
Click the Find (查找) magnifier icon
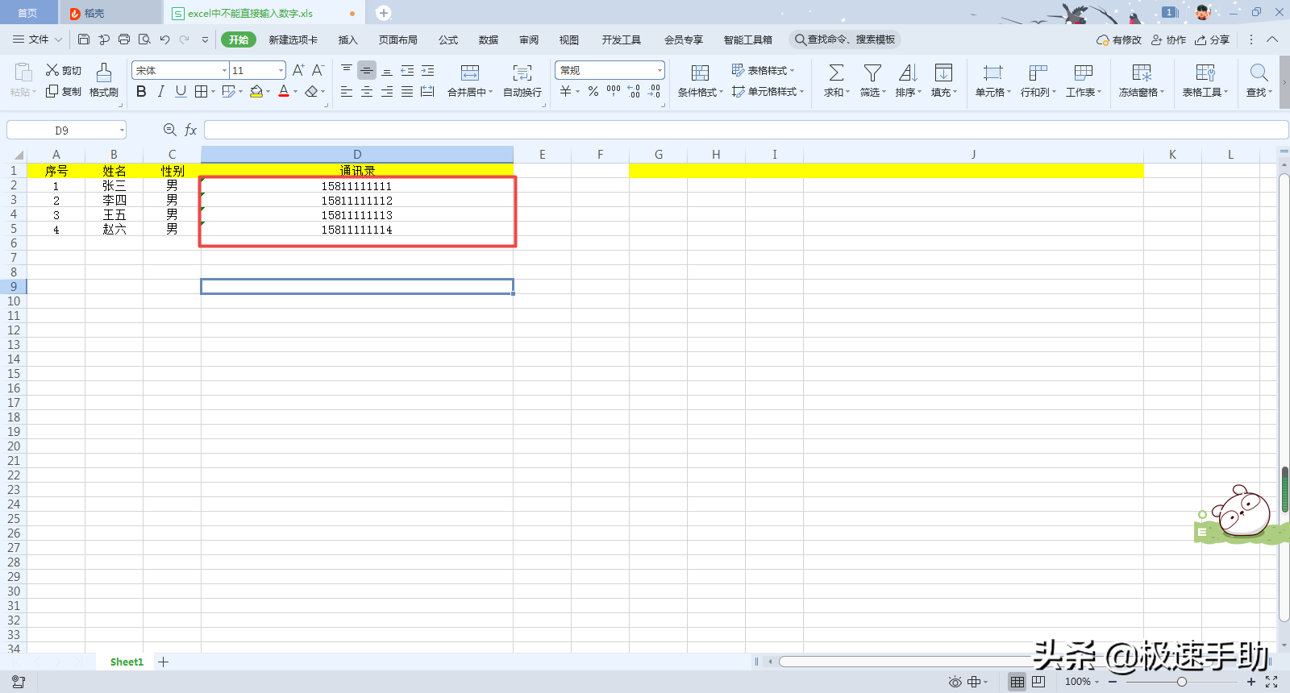coord(1259,73)
